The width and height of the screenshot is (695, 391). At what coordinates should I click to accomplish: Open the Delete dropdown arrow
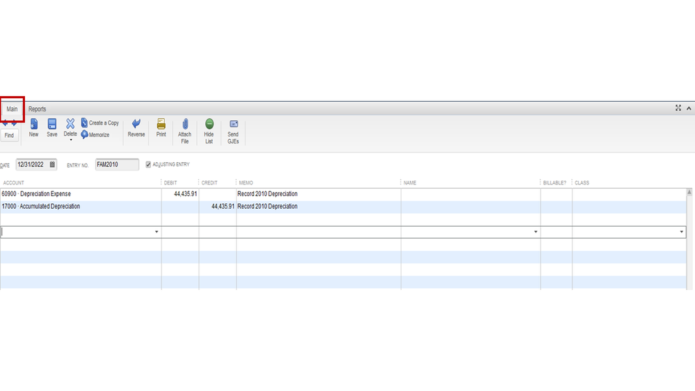tap(70, 140)
